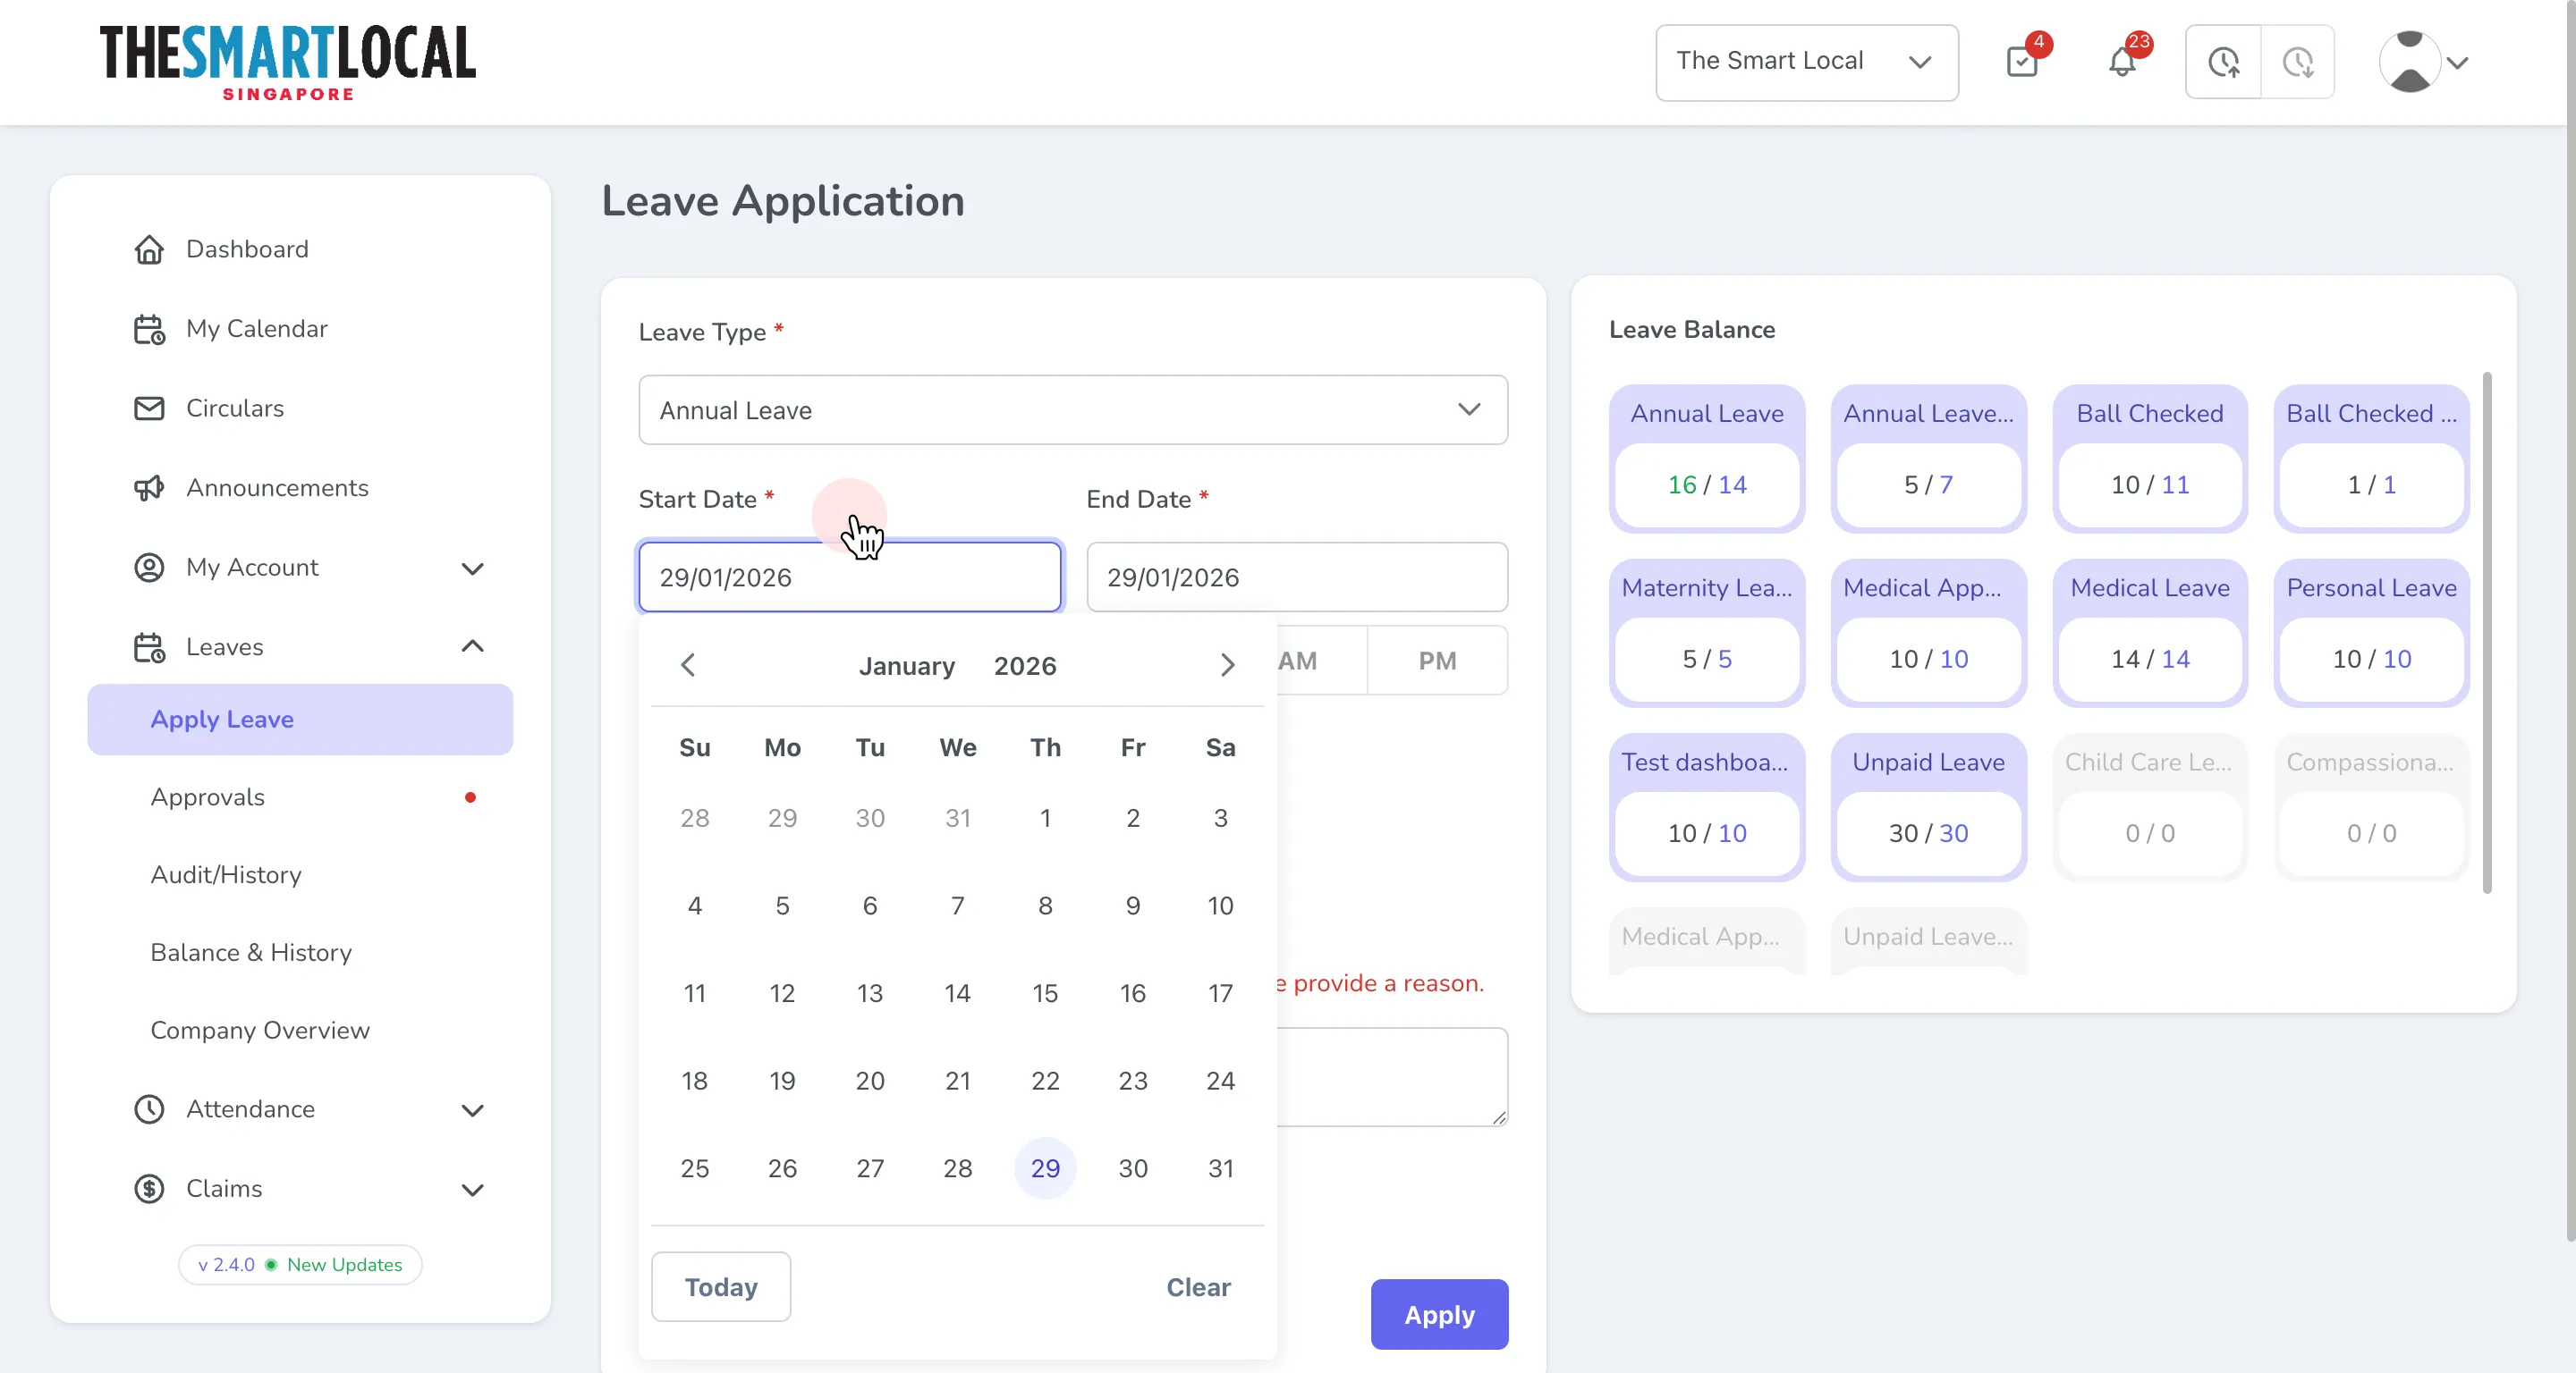The width and height of the screenshot is (2576, 1373).
Task: Click the Leave Balance panel scrollbar
Action: coord(2487,634)
